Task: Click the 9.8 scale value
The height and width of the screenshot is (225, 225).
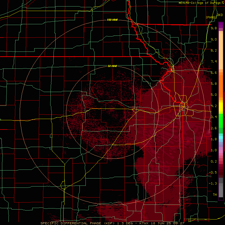Action: [214, 28]
